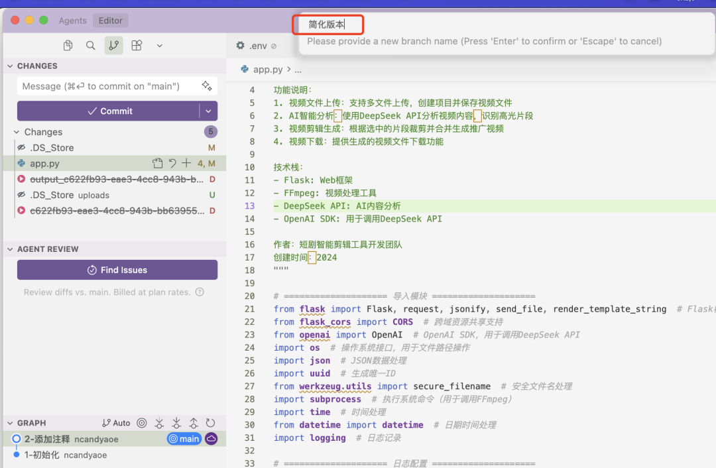Click Open File icon on app.py row

(157, 163)
